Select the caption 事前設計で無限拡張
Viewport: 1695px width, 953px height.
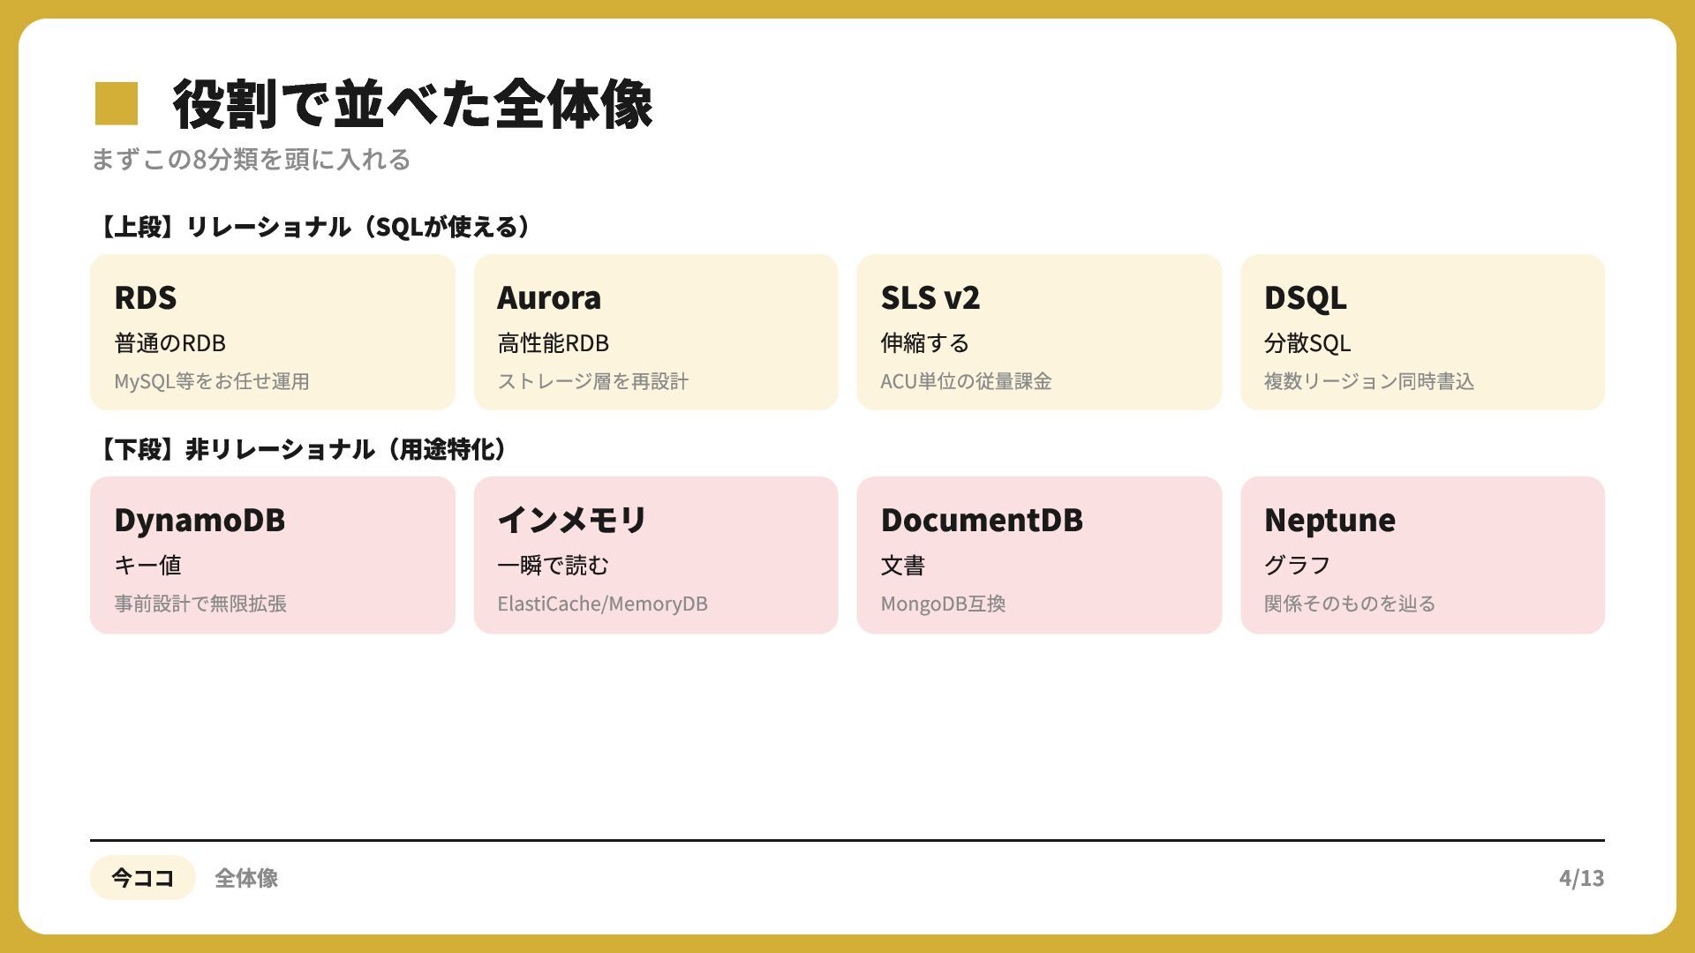[200, 604]
